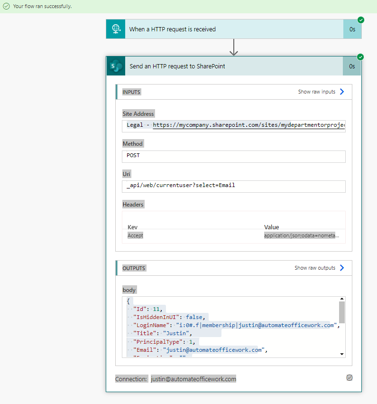
Task: Open Show raw inputs link
Action: [x=316, y=92]
